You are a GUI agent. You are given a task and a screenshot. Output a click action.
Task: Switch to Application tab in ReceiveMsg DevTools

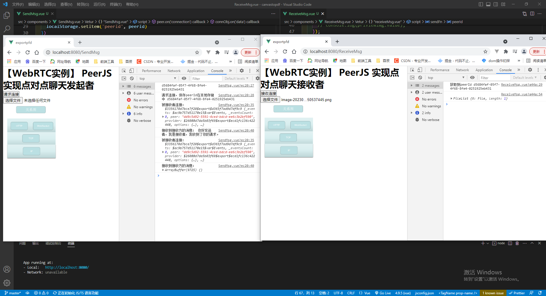coord(484,70)
